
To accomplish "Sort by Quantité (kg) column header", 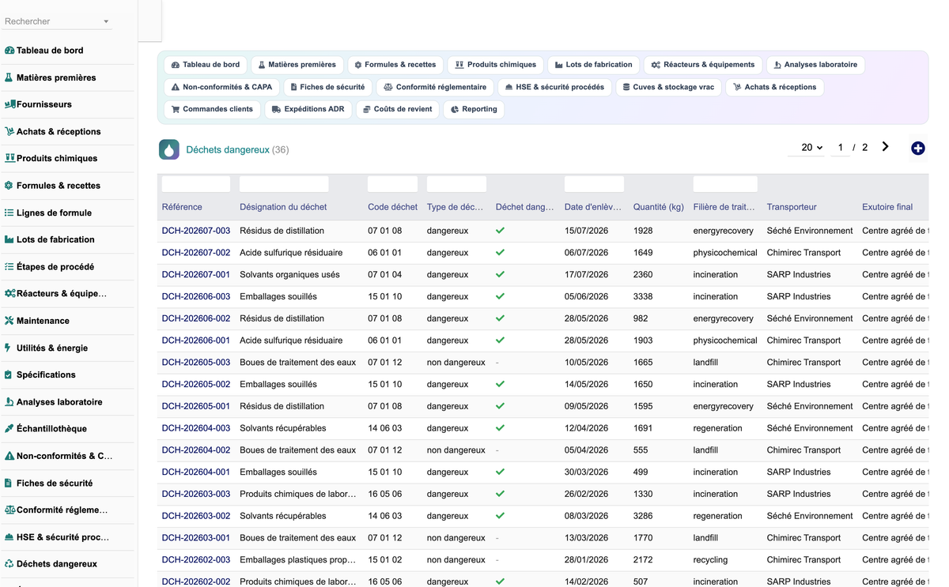I will coord(658,207).
